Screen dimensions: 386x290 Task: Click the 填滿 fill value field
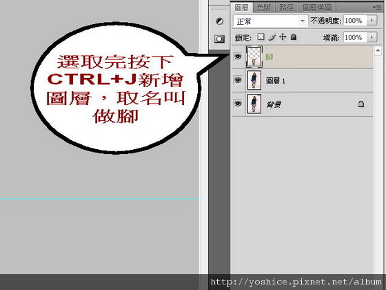[355, 37]
